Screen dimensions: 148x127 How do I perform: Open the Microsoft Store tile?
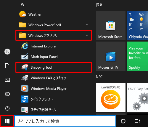tap(111, 26)
